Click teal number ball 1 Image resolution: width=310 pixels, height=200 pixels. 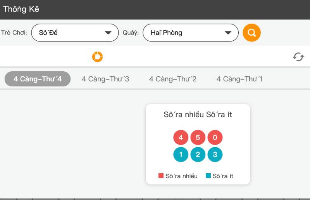click(181, 155)
